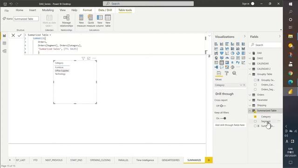Switch to the Time Intelligence page
This screenshot has height=168, width=298.
[x=145, y=160]
